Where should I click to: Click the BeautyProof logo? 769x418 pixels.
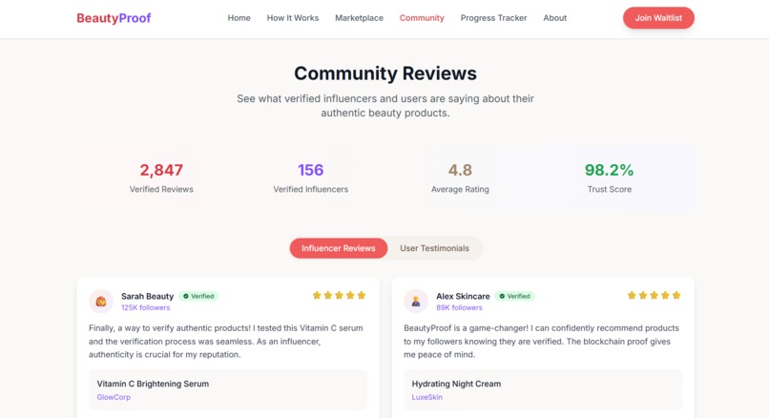click(x=114, y=18)
